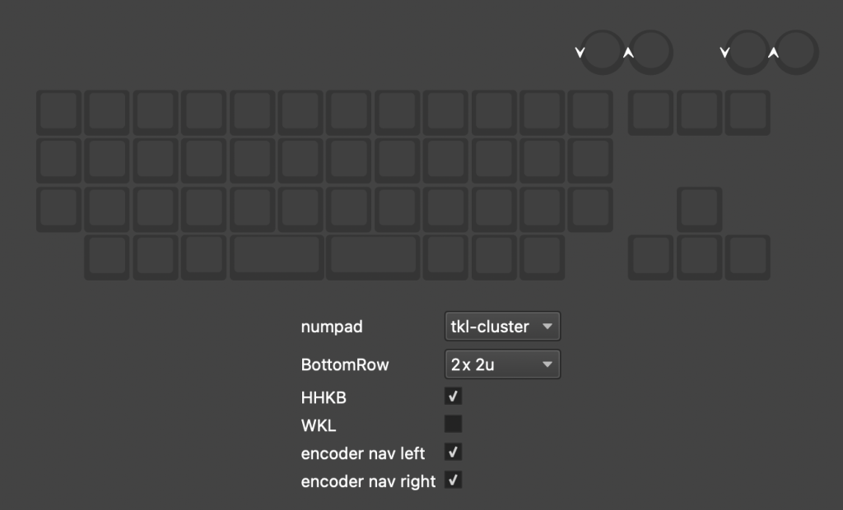843x510 pixels.
Task: Select the rightmost key in the bottom-right cluster
Action: coord(748,257)
